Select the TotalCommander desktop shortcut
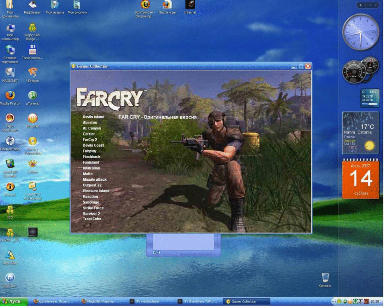The image size is (384, 307). 32,53
